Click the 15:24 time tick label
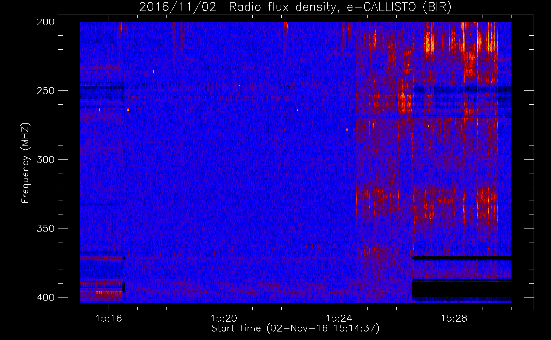Screen dimensions: 551x340 [339, 319]
